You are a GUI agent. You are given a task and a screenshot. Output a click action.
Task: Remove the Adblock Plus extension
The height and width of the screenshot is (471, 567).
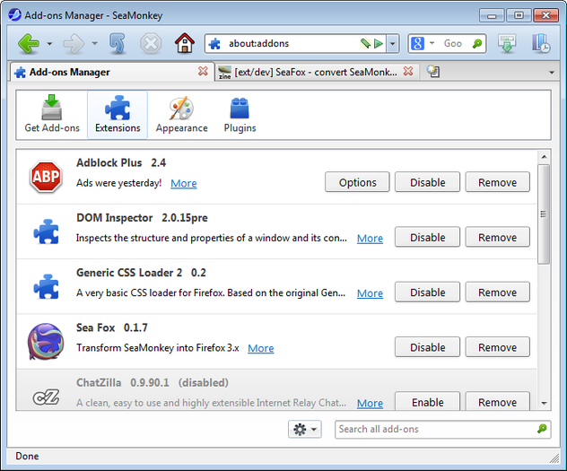(498, 182)
